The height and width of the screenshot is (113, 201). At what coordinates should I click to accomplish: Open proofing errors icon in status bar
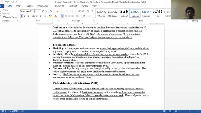click(22, 111)
